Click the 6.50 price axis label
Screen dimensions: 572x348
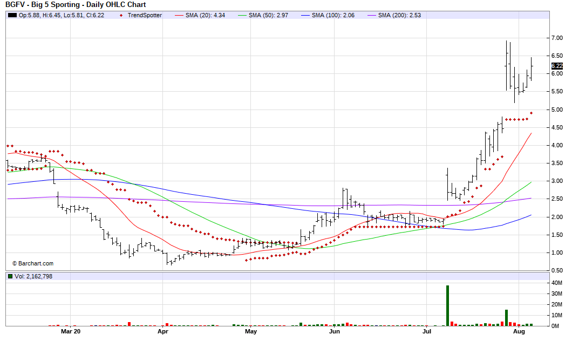pos(557,56)
